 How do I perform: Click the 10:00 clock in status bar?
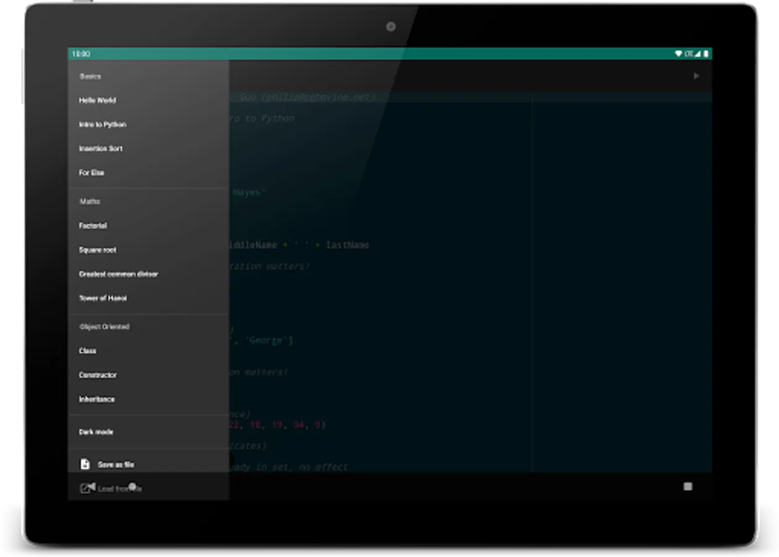pos(81,54)
